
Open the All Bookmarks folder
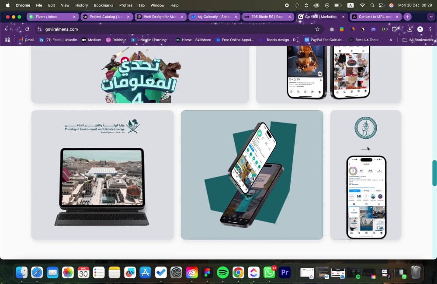pyautogui.click(x=417, y=40)
